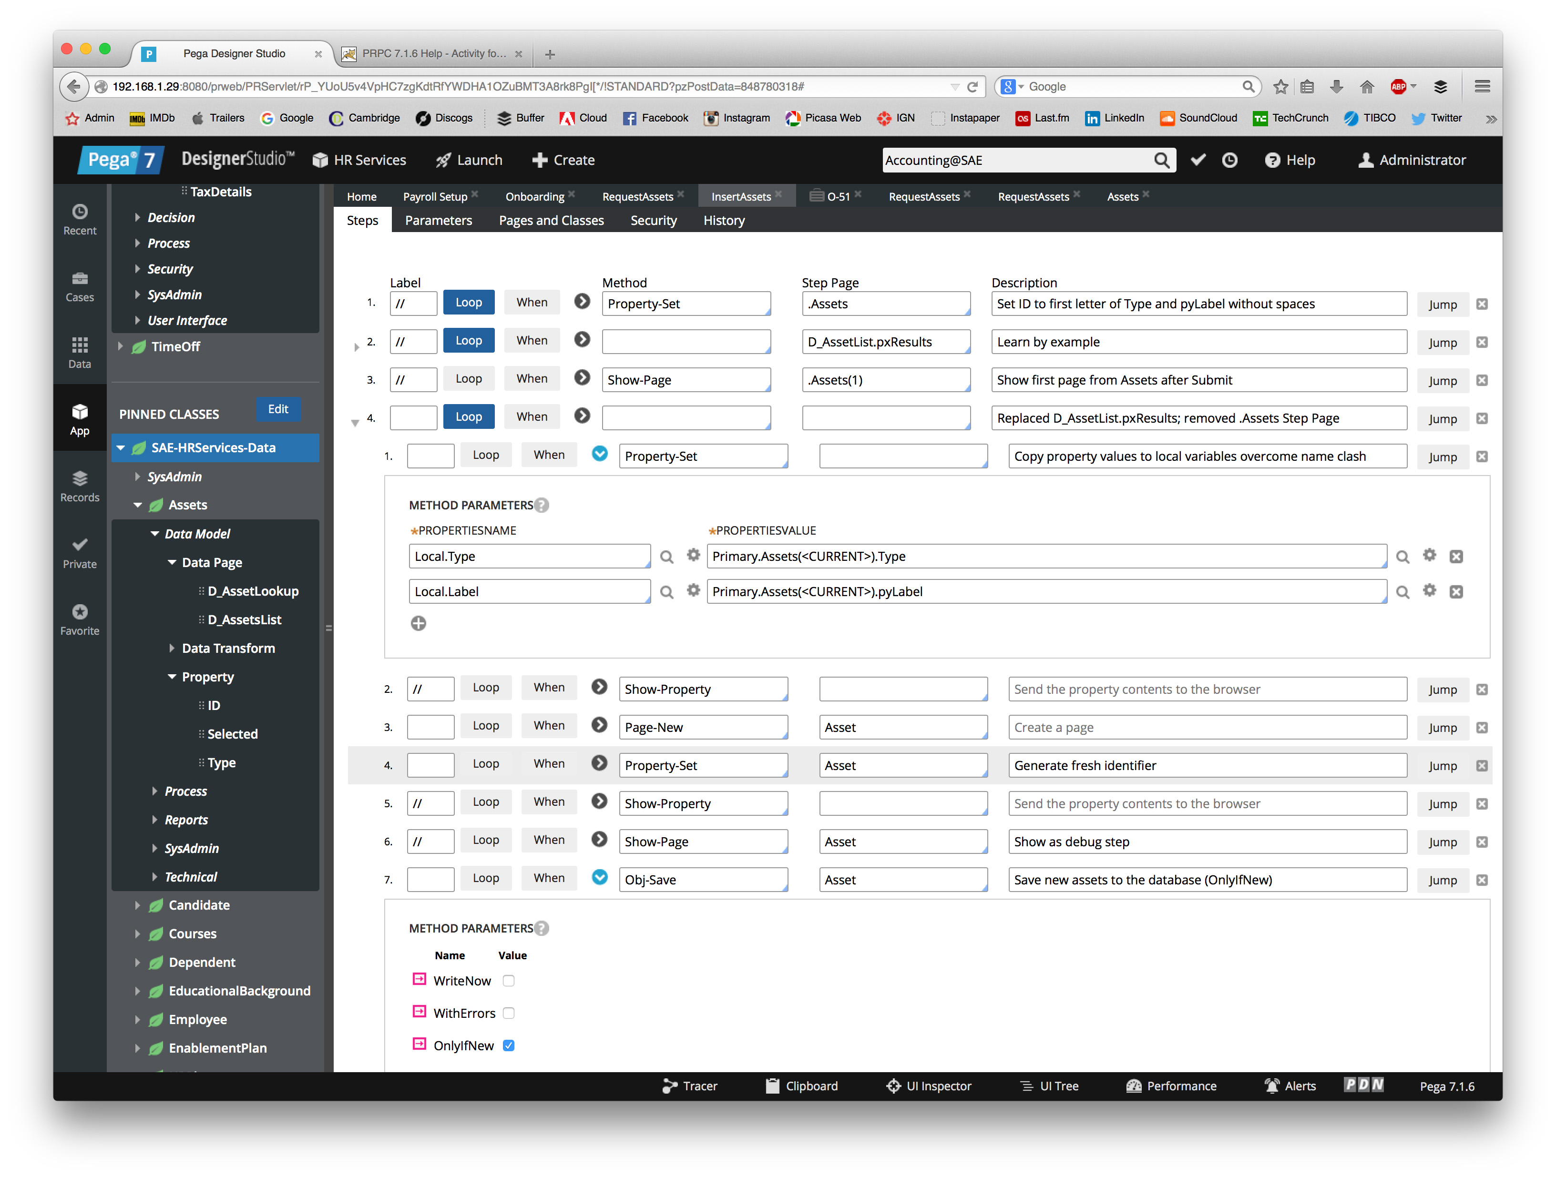1556x1177 pixels.
Task: Expand the Data Transform tree node
Action: 172,648
